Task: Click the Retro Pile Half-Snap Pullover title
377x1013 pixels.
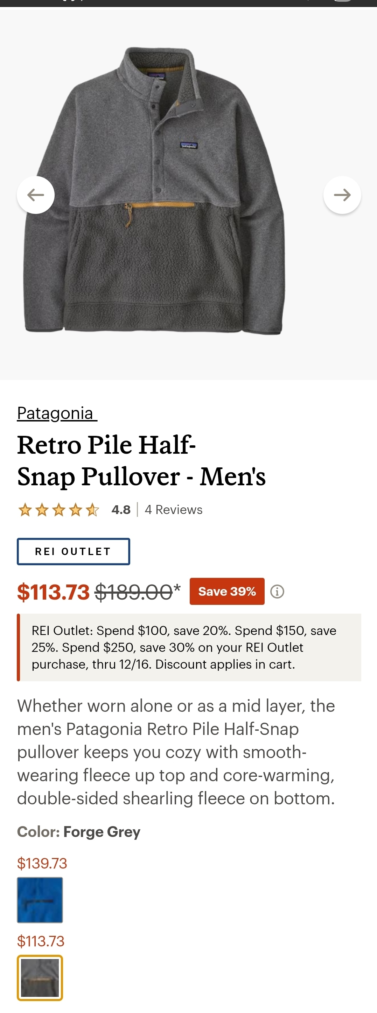Action: pyautogui.click(x=141, y=460)
